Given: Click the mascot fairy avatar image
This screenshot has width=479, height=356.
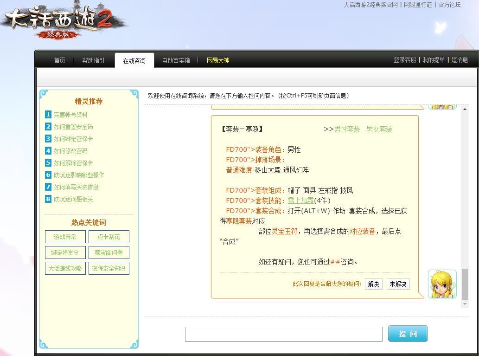Looking at the screenshot, I should coord(441,284).
